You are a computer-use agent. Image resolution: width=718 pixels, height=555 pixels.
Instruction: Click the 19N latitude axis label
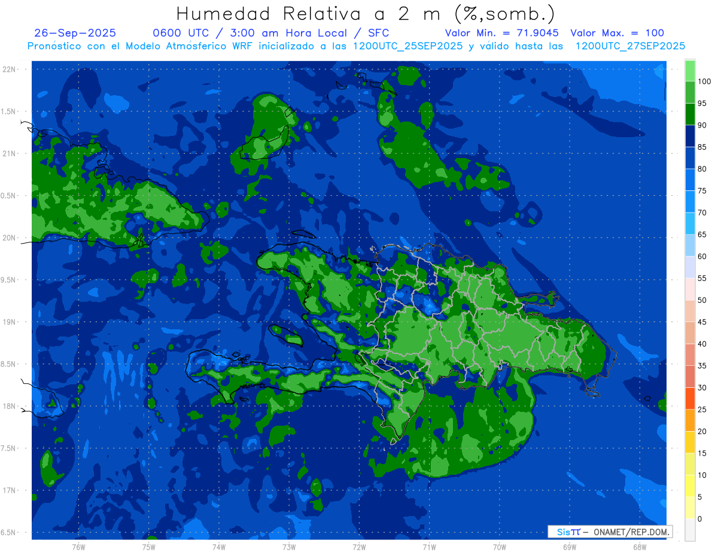(10, 322)
